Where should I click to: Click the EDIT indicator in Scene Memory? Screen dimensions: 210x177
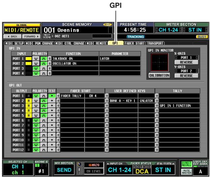107,25
